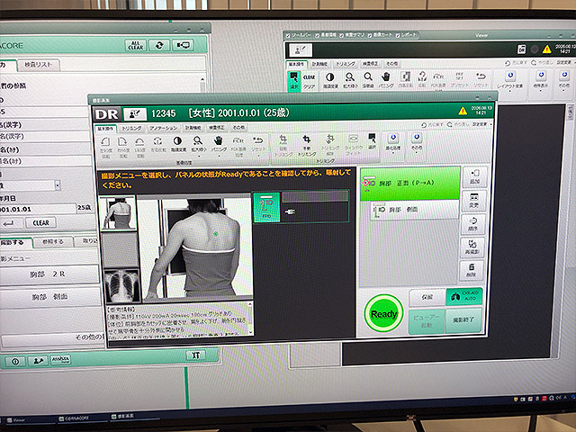The image size is (576, 432).
Task: Open the exam list (検査リスト) tab
Action: (x=38, y=65)
